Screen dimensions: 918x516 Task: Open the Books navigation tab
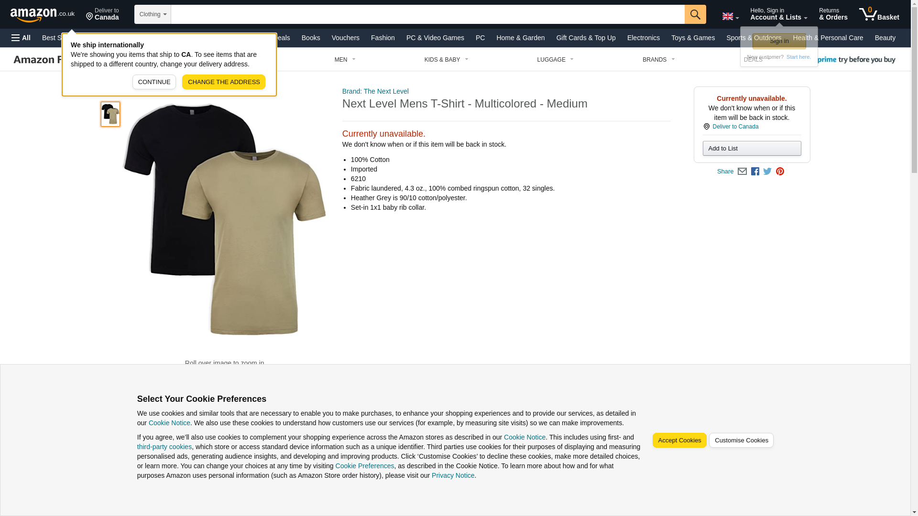(x=311, y=38)
